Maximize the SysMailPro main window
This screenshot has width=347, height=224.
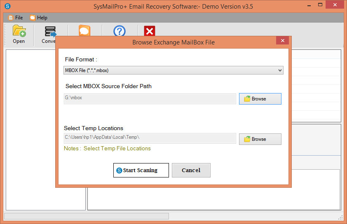(320, 5)
